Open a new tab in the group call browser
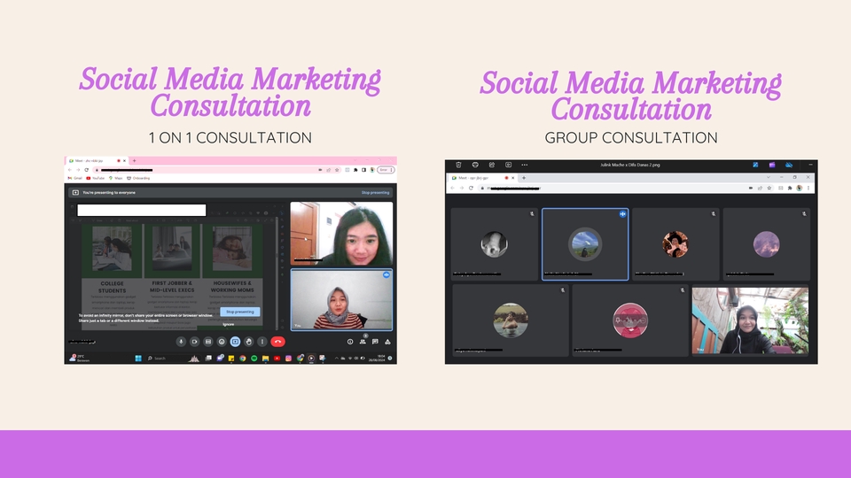 (x=524, y=178)
